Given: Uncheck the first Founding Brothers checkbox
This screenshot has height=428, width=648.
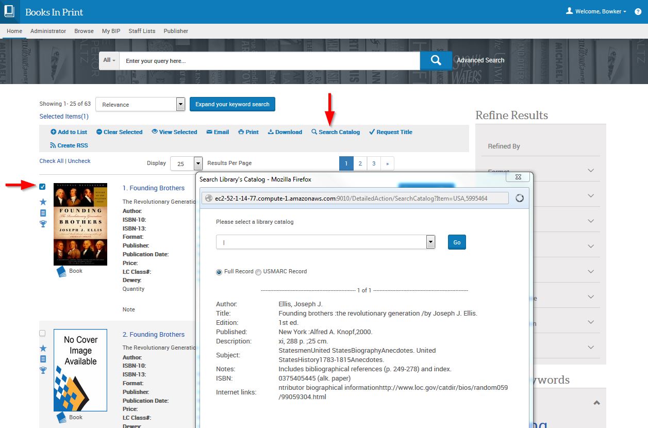Looking at the screenshot, I should 42,187.
